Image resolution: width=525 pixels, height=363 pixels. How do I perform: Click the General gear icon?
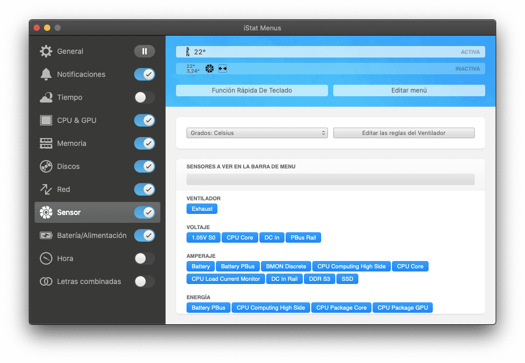46,51
